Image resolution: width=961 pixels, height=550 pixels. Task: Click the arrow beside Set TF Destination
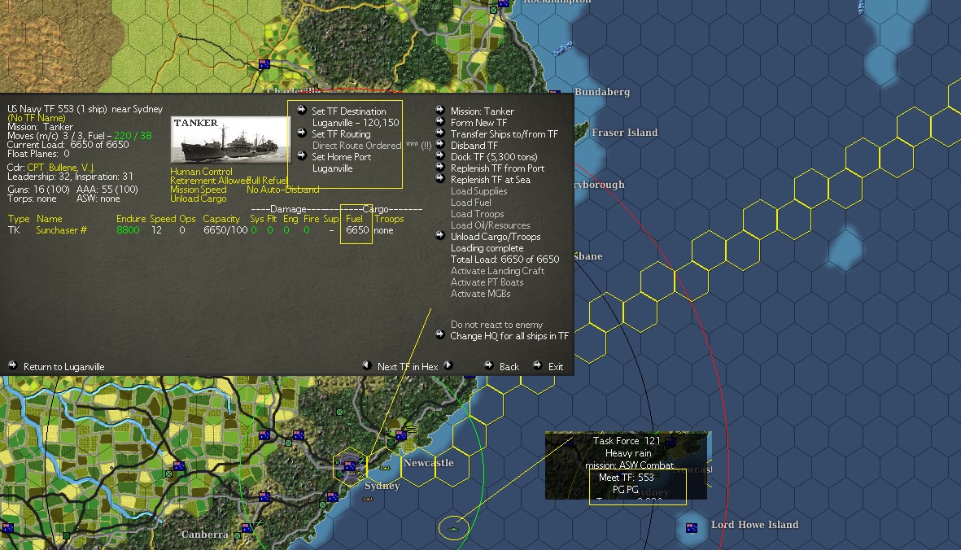click(302, 110)
